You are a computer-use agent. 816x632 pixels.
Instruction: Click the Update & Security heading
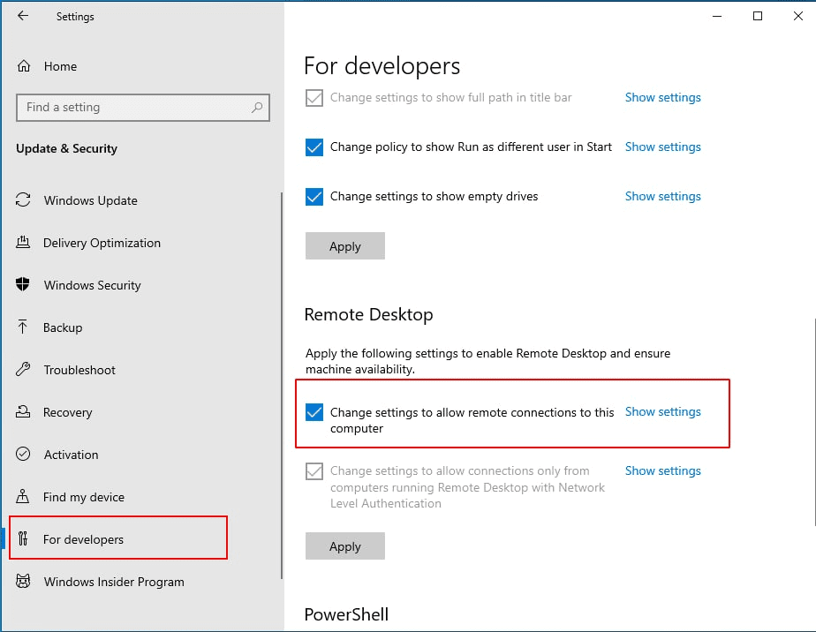coord(66,149)
